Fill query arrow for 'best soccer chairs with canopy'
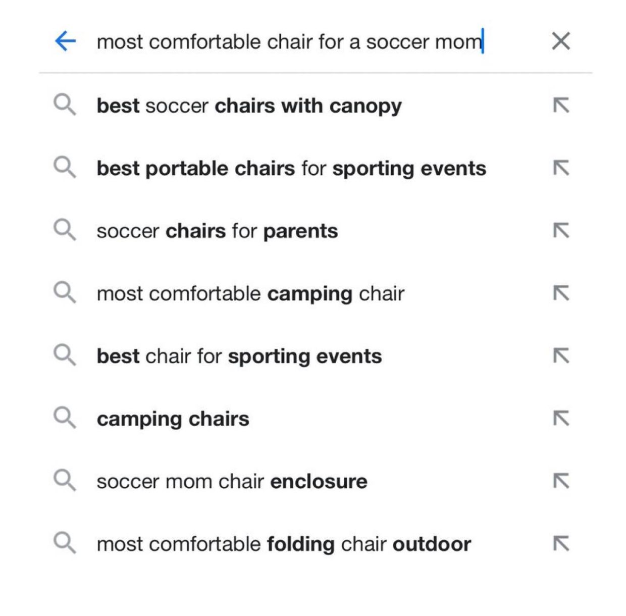The width and height of the screenshot is (626, 616). pos(561,106)
